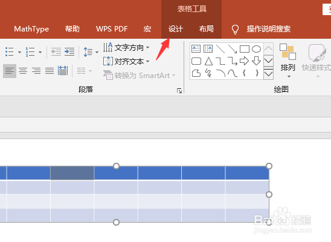Image resolution: width=331 pixels, height=242 pixels.
Task: Select the elbow connector shape
Action: pos(220,61)
